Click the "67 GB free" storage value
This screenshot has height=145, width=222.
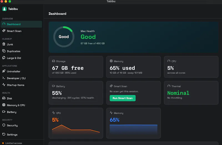68,68
